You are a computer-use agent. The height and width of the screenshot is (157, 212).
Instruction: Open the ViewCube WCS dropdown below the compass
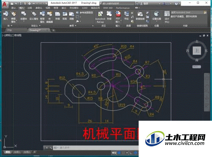click(197, 67)
